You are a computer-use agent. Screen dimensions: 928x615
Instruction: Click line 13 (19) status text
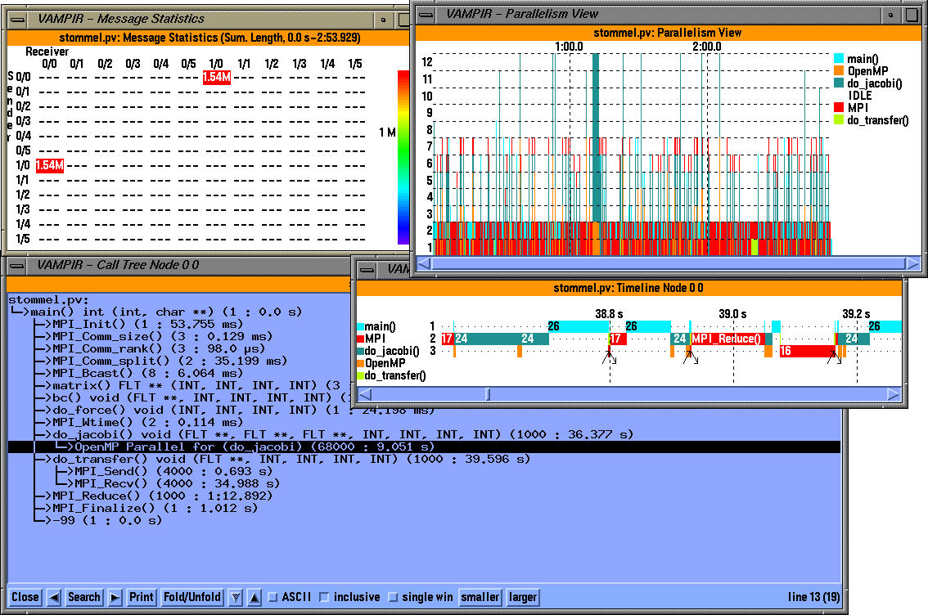[813, 597]
